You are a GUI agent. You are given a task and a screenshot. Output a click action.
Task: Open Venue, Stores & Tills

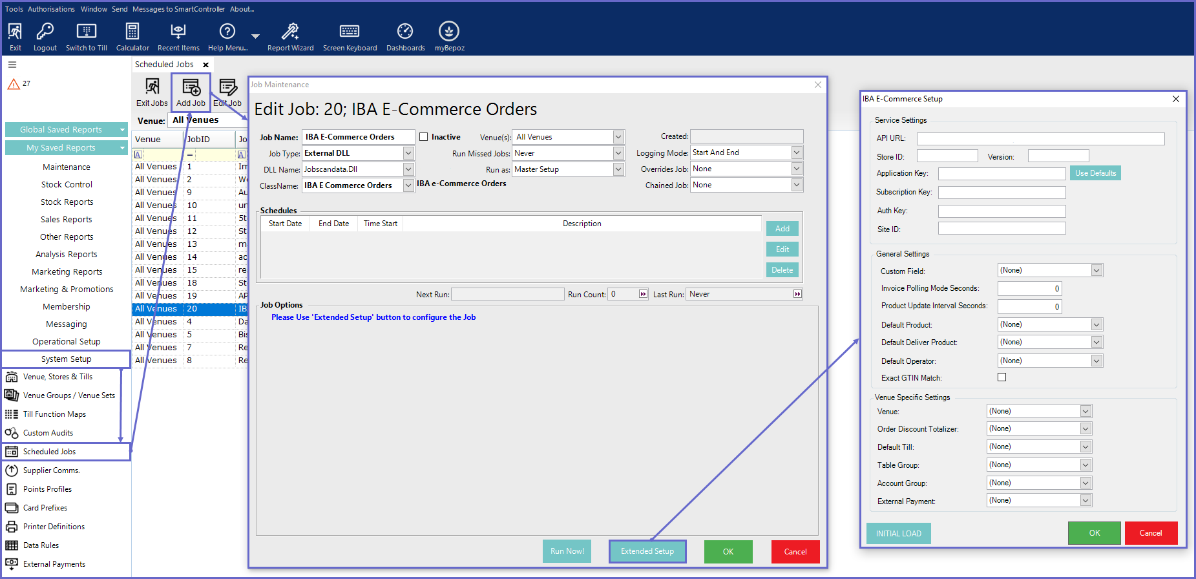click(58, 377)
